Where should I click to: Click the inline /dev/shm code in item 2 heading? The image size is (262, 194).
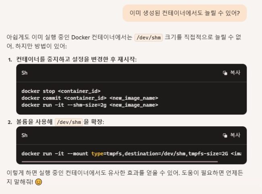coord(69,122)
